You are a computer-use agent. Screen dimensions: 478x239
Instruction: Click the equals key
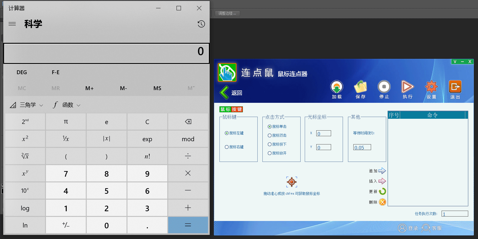[x=188, y=225]
